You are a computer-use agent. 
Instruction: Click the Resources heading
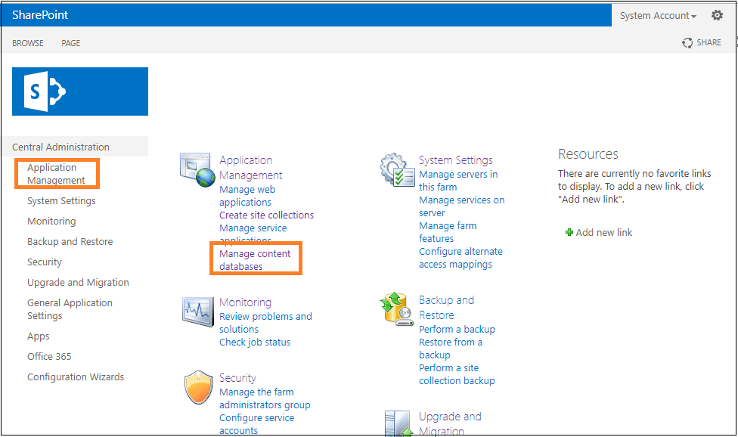click(588, 153)
